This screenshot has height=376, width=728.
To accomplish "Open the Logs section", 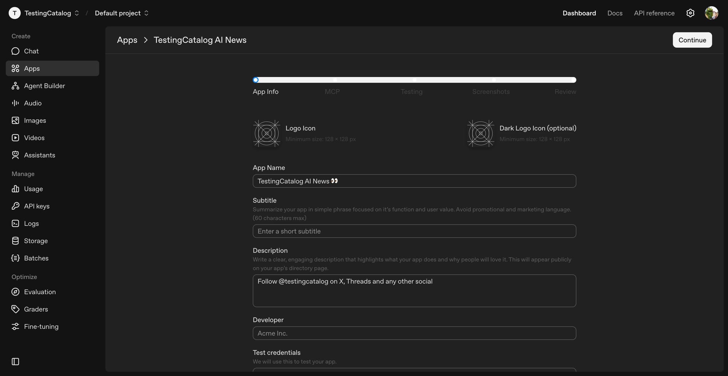I will 31,223.
